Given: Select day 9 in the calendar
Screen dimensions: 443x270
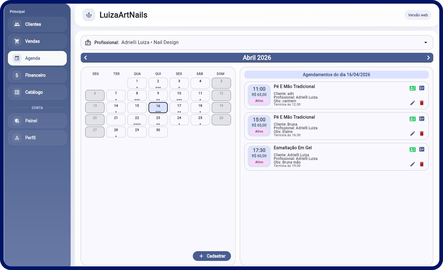Looking at the screenshot, I should coord(158,95).
